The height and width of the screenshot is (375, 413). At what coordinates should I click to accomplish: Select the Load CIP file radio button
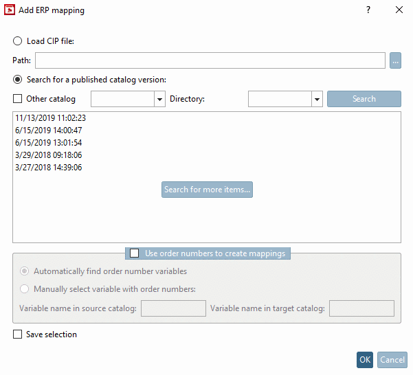tap(18, 41)
